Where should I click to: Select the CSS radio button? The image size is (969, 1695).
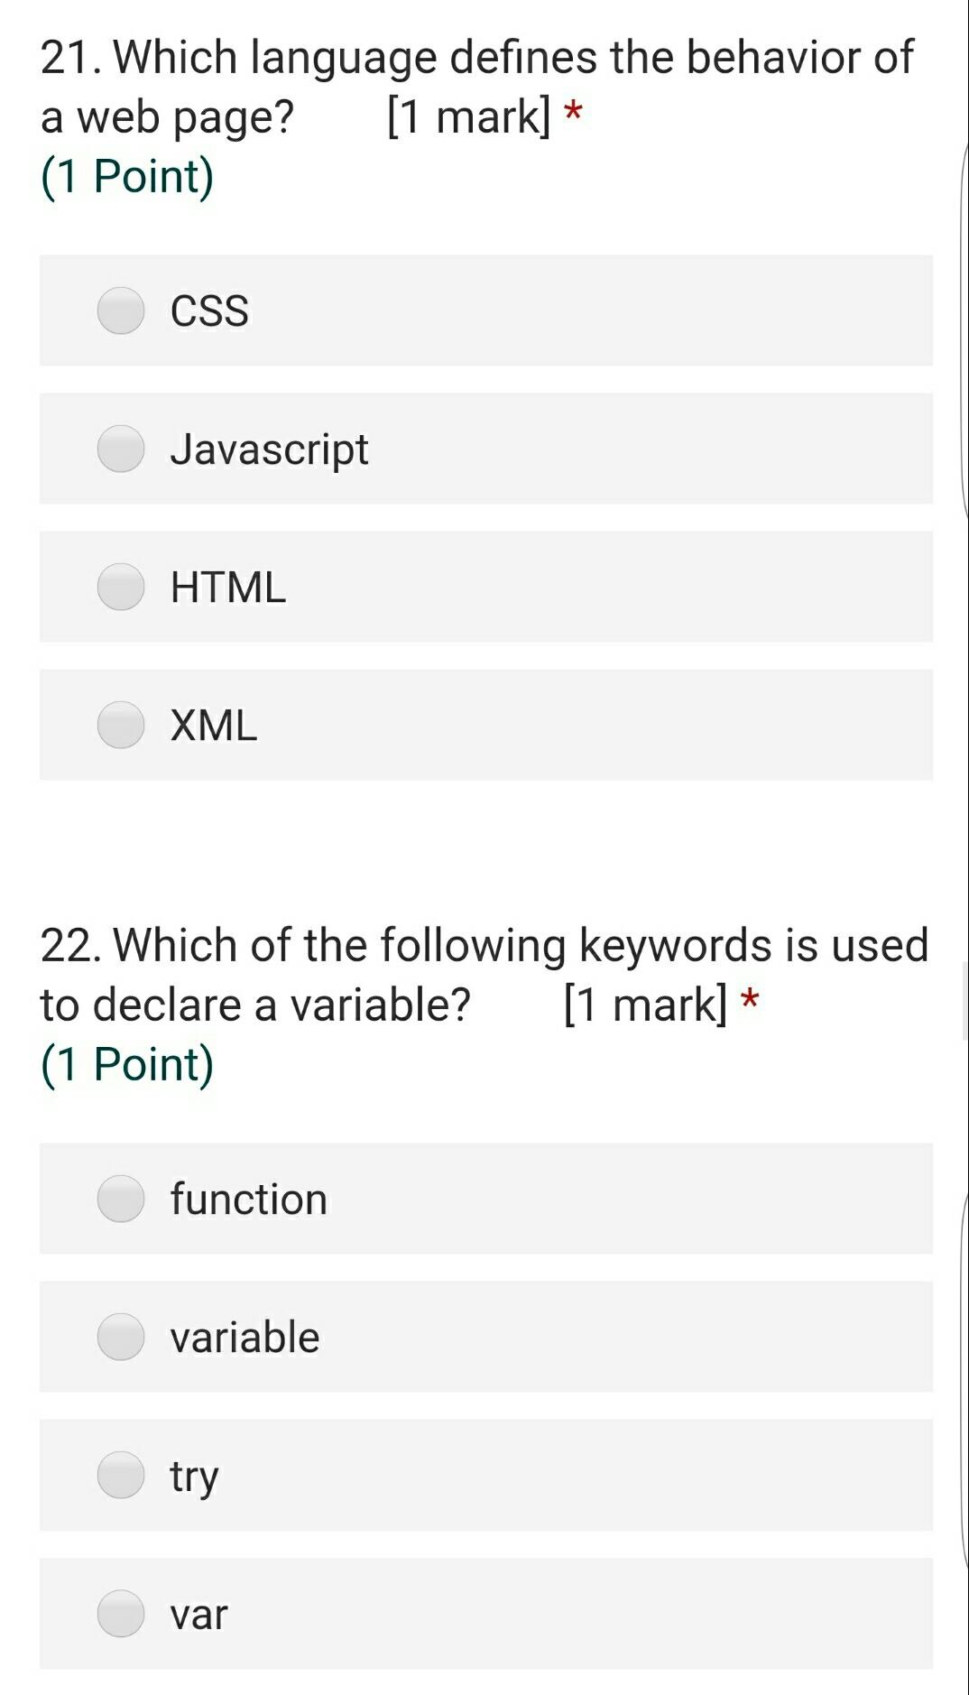tap(121, 310)
